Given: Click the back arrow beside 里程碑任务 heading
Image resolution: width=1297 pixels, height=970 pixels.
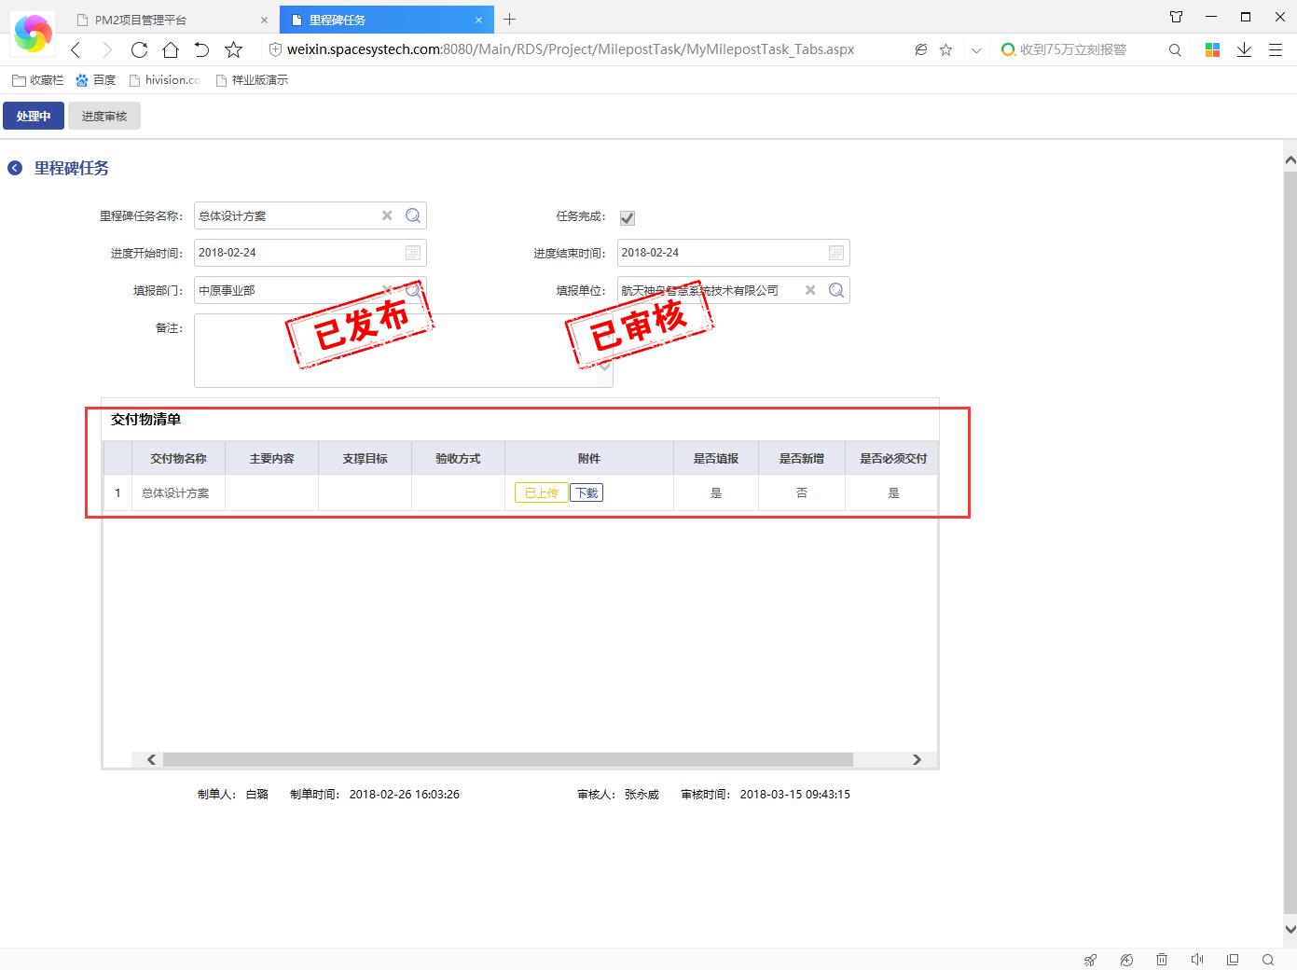Looking at the screenshot, I should point(15,168).
